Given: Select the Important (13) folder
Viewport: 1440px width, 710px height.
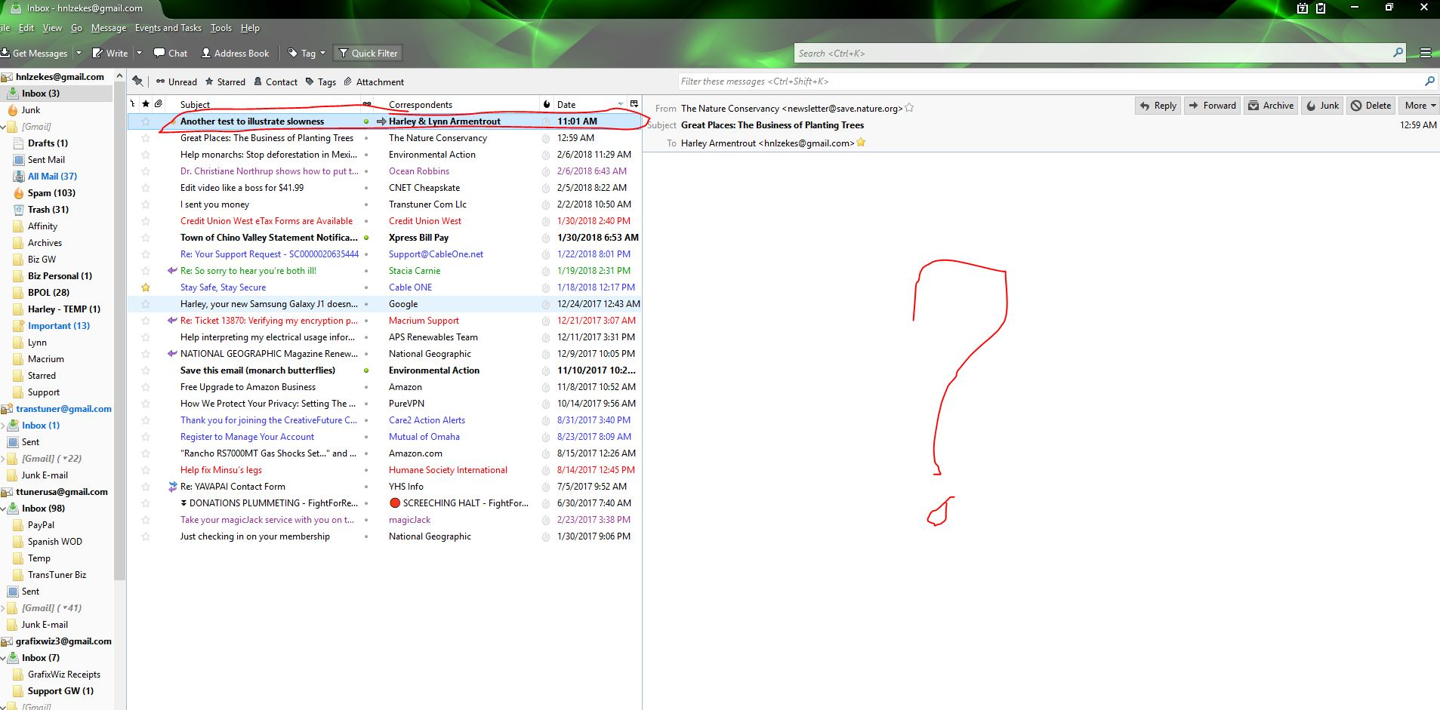Looking at the screenshot, I should (x=58, y=326).
